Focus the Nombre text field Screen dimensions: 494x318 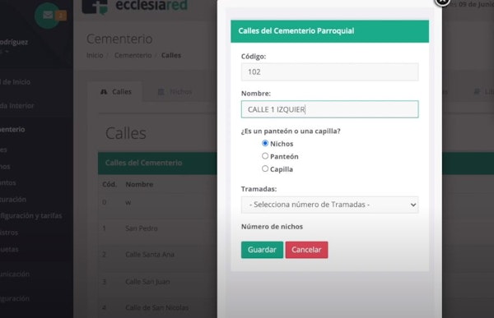pyautogui.click(x=330, y=109)
